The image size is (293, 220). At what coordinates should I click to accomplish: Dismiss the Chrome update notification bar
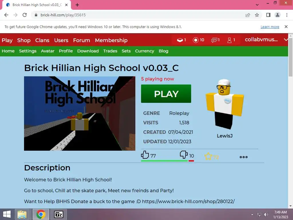286,27
